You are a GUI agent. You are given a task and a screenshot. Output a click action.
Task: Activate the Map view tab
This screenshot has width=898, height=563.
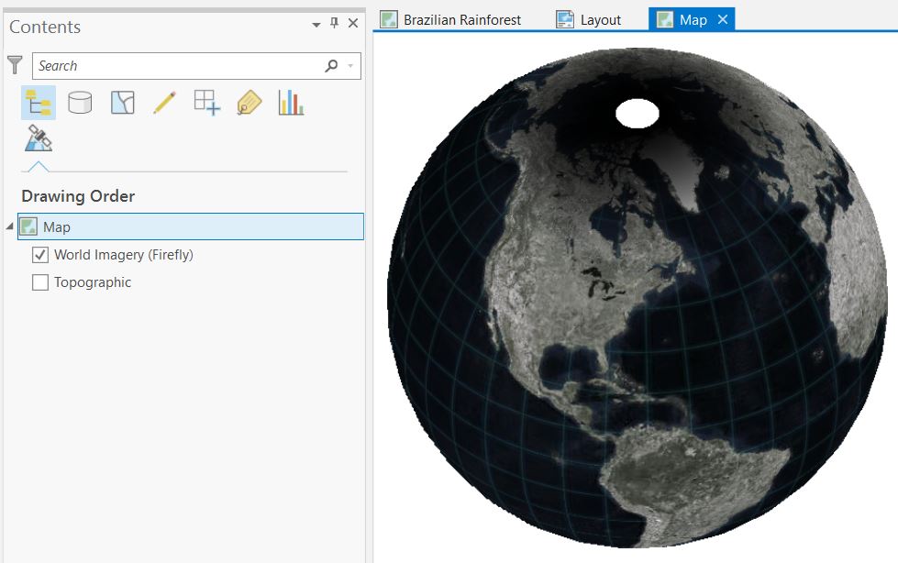[693, 20]
